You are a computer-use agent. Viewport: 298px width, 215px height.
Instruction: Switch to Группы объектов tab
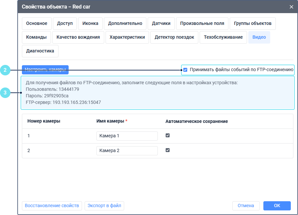(253, 24)
